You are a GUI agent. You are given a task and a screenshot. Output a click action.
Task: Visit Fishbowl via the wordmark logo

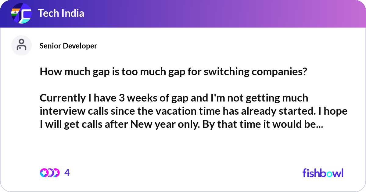pos(323,173)
